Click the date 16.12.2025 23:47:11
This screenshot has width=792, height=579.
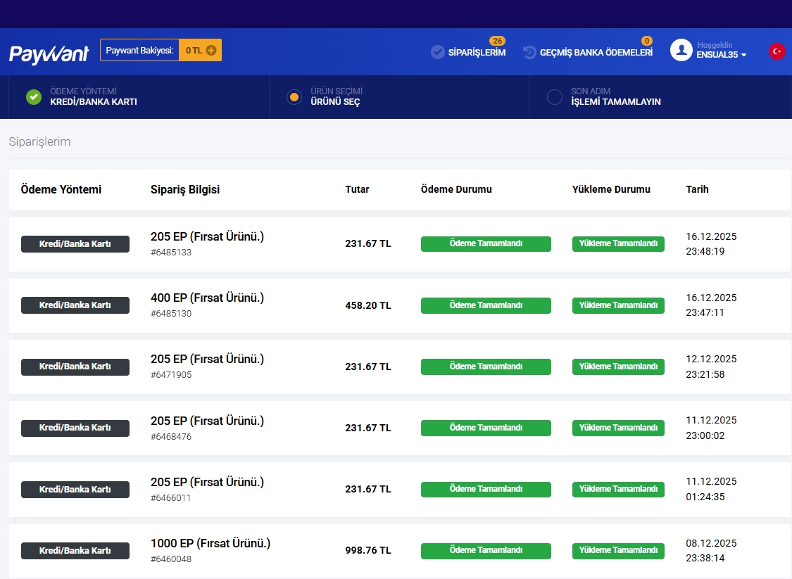711,305
